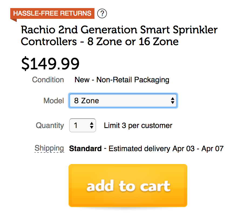Click the Quantity label
The width and height of the screenshot is (237, 213).
[50, 126]
